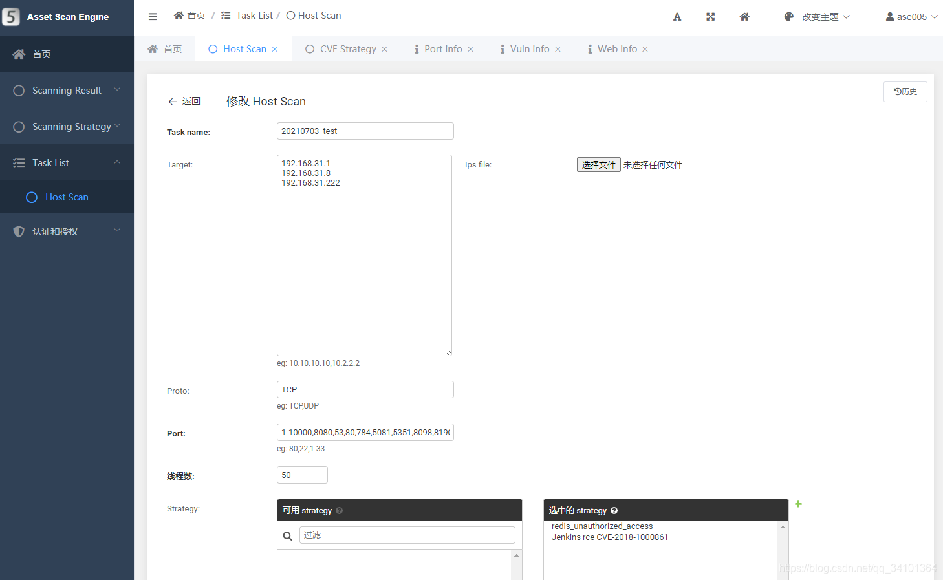Select Jenkins rce CVE-2018-1000861 strategy
Viewport: 943px width, 580px height.
coord(610,537)
